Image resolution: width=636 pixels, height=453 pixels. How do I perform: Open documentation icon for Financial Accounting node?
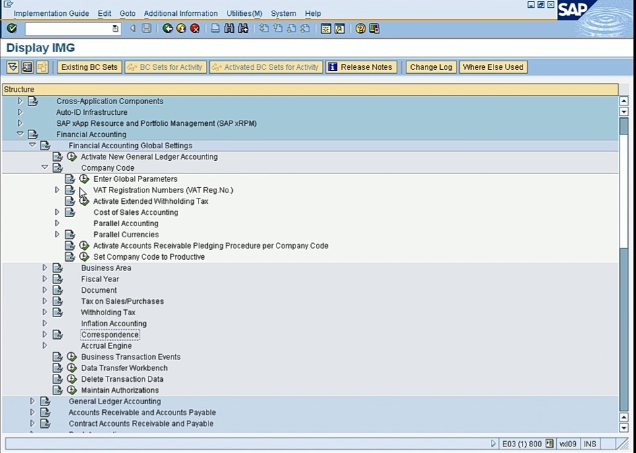(x=33, y=135)
